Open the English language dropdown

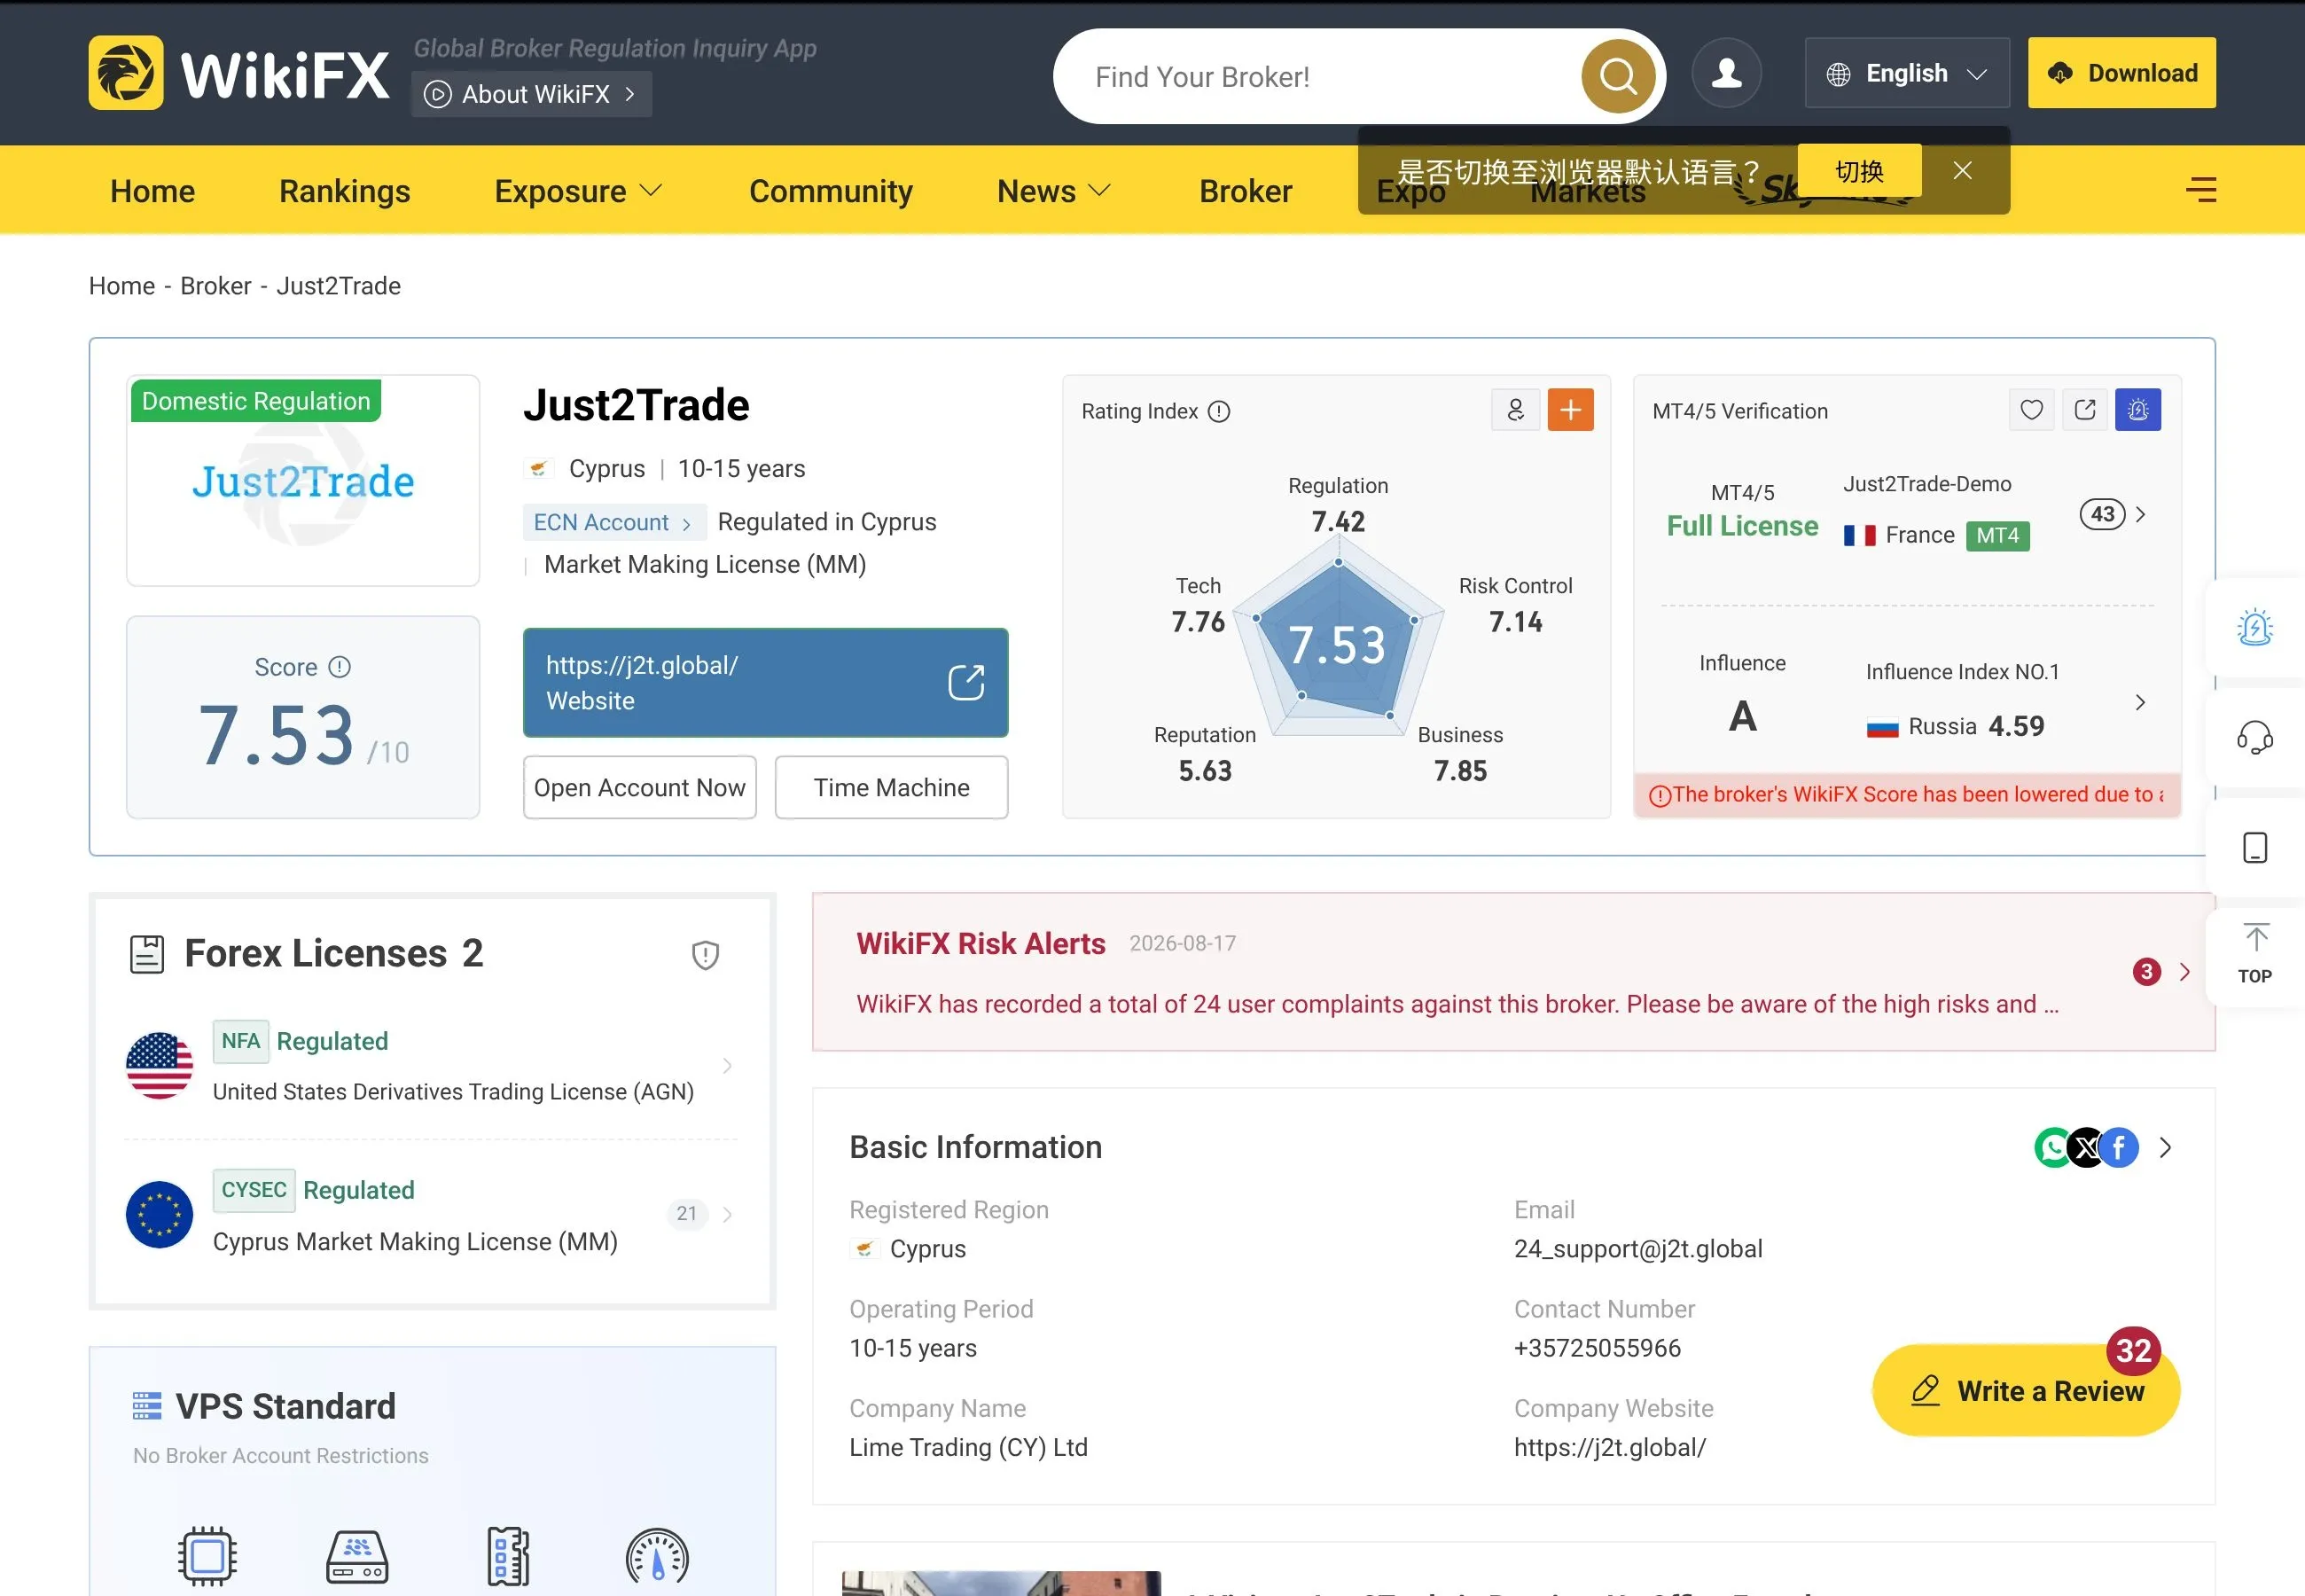click(1906, 73)
